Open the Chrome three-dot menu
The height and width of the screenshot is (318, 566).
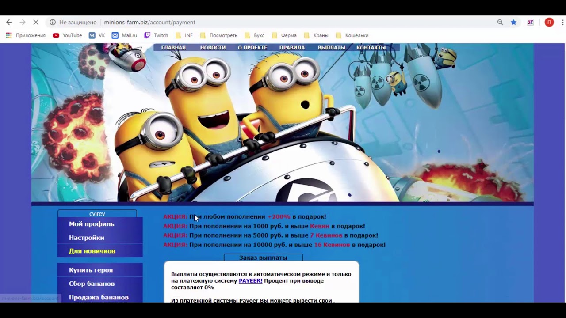[x=562, y=22]
